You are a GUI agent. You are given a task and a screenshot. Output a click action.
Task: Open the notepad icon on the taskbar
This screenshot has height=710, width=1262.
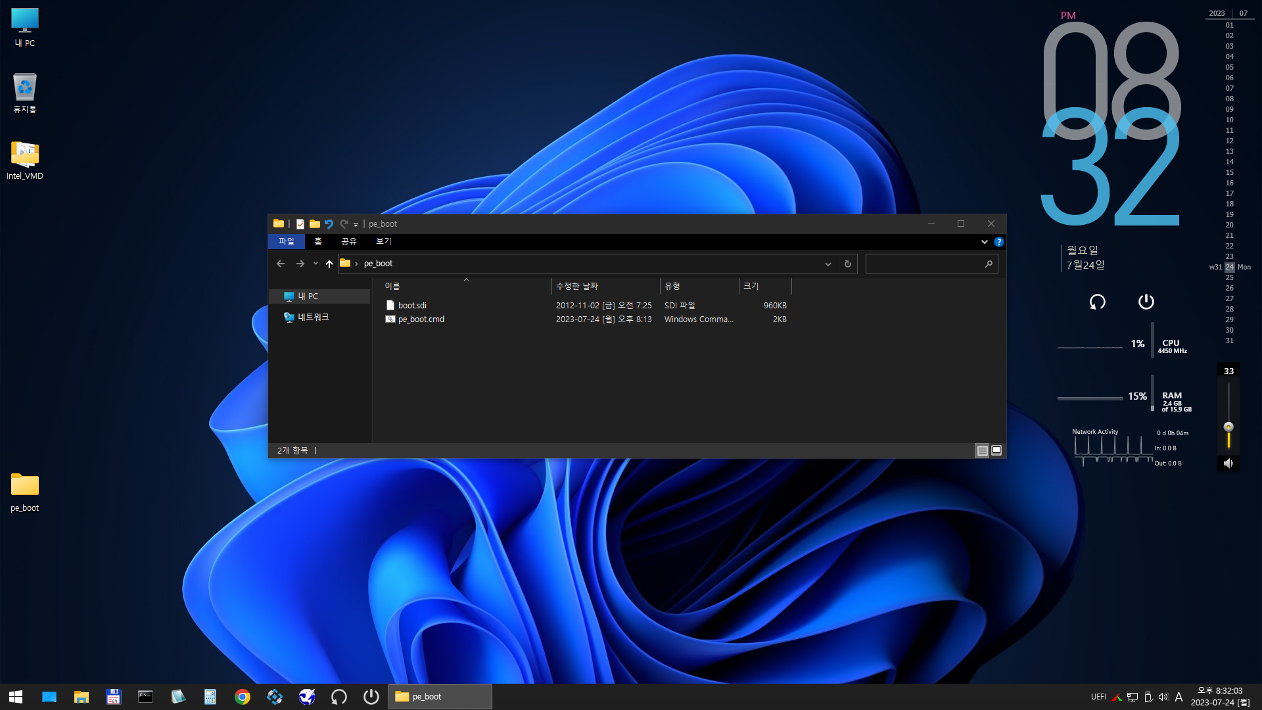point(177,697)
